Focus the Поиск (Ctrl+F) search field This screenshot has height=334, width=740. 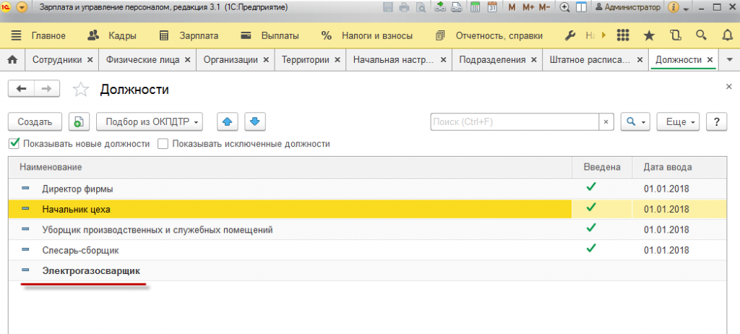click(x=515, y=122)
